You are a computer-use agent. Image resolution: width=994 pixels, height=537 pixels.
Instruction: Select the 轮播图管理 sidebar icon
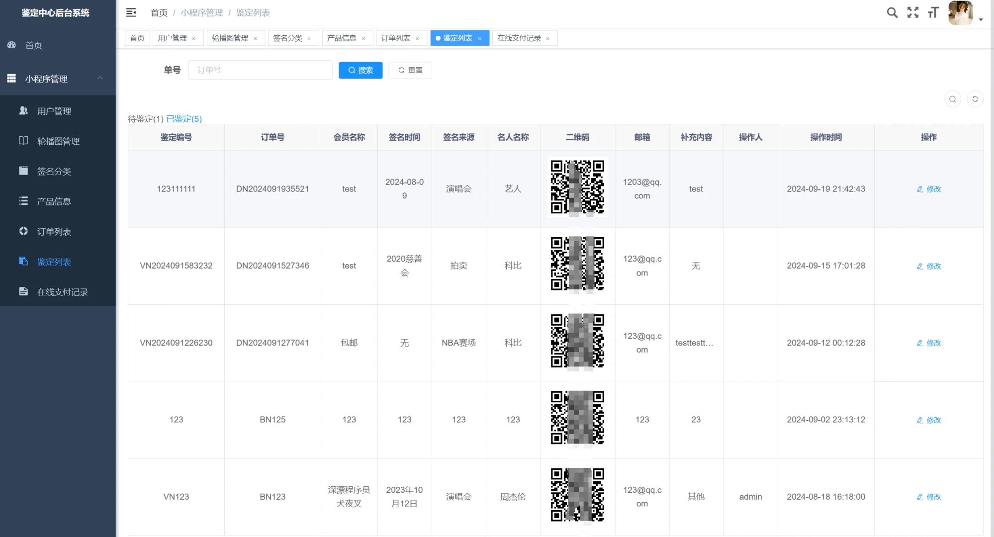23,141
